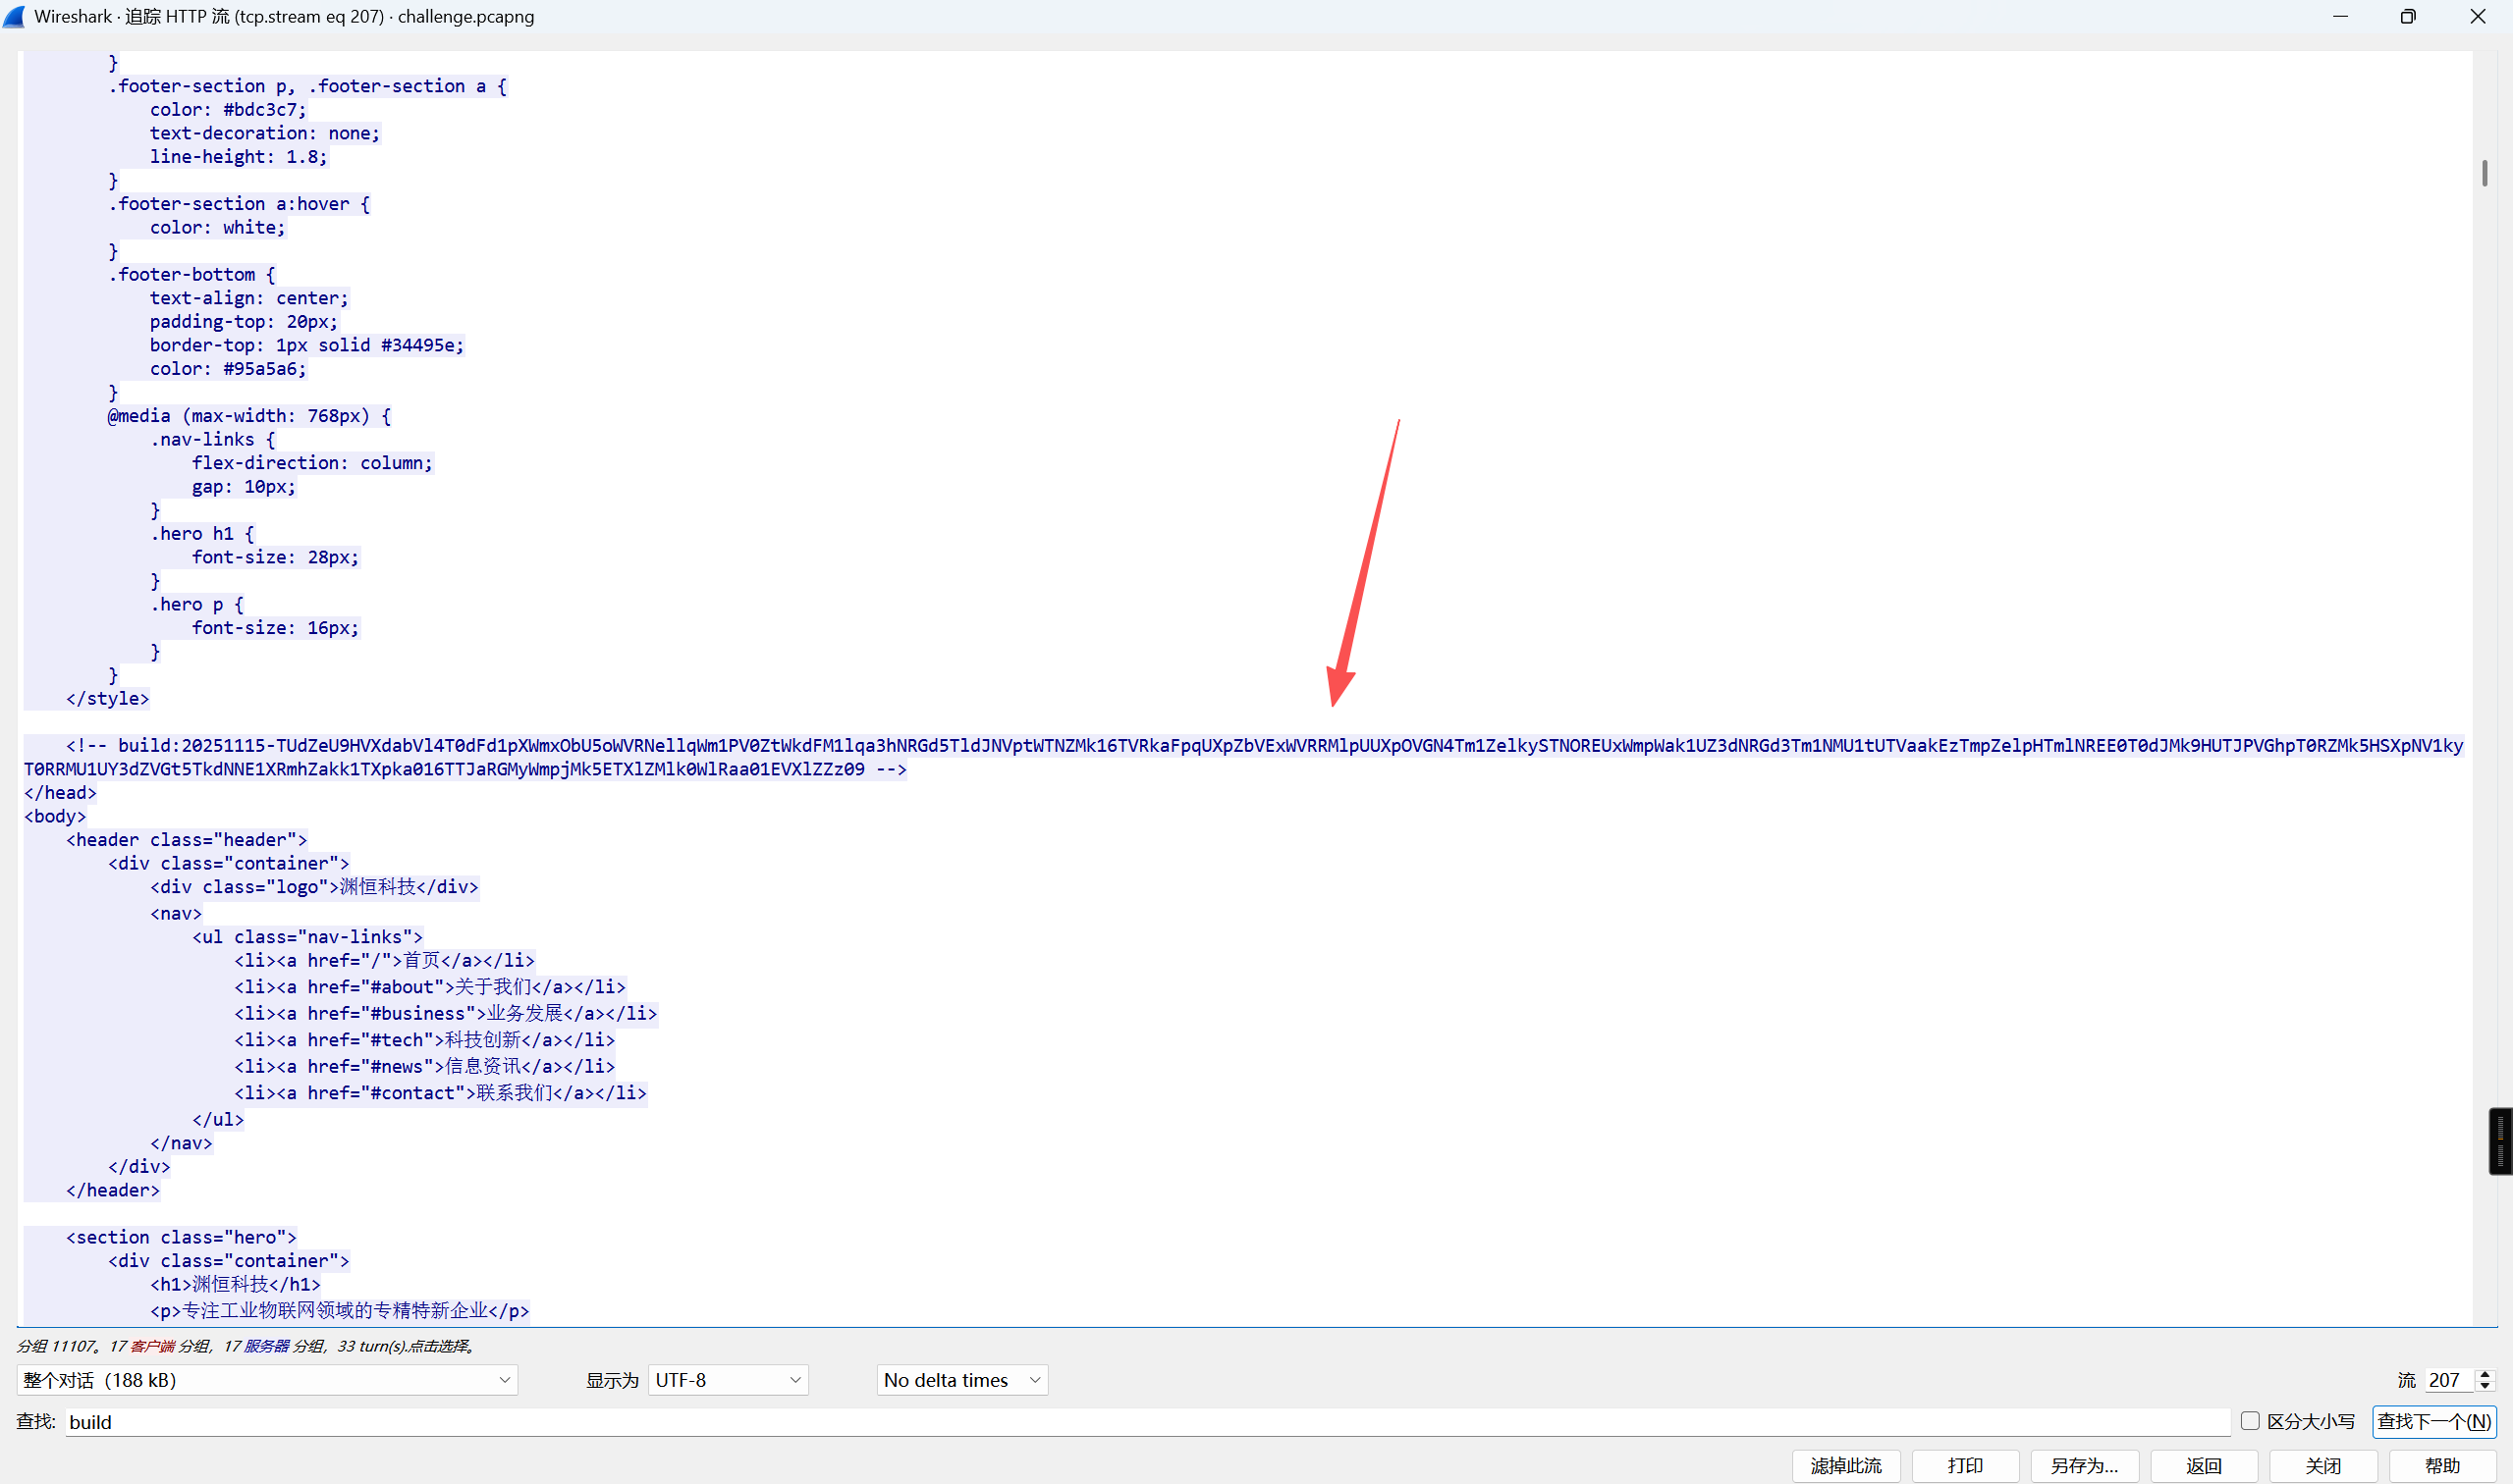Click 查找下一个(N) find next button
Screen dimensions: 2513x1484
pyautogui.click(x=2433, y=1421)
